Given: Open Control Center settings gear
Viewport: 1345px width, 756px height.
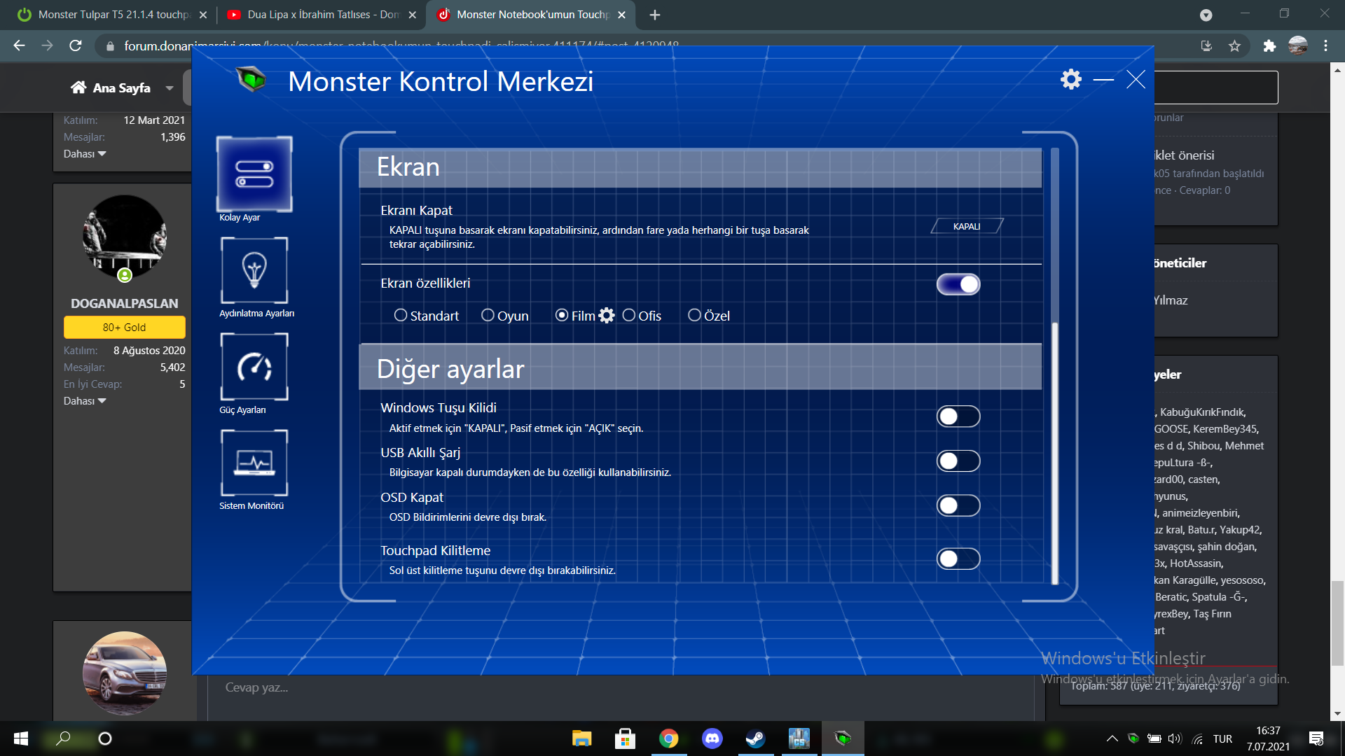Looking at the screenshot, I should 1070,79.
